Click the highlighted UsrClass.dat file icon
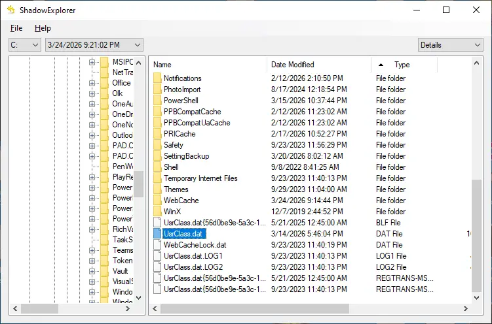The width and height of the screenshot is (492, 324). tap(157, 234)
